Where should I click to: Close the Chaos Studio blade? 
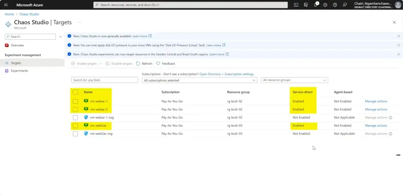[x=394, y=22]
